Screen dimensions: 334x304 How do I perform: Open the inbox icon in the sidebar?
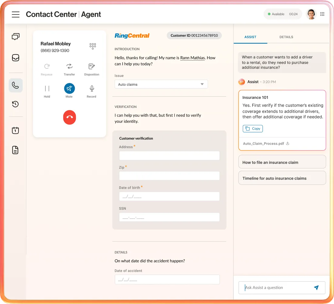[15, 57]
